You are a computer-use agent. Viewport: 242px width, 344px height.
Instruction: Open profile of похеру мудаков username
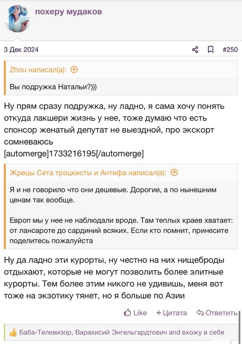68,11
